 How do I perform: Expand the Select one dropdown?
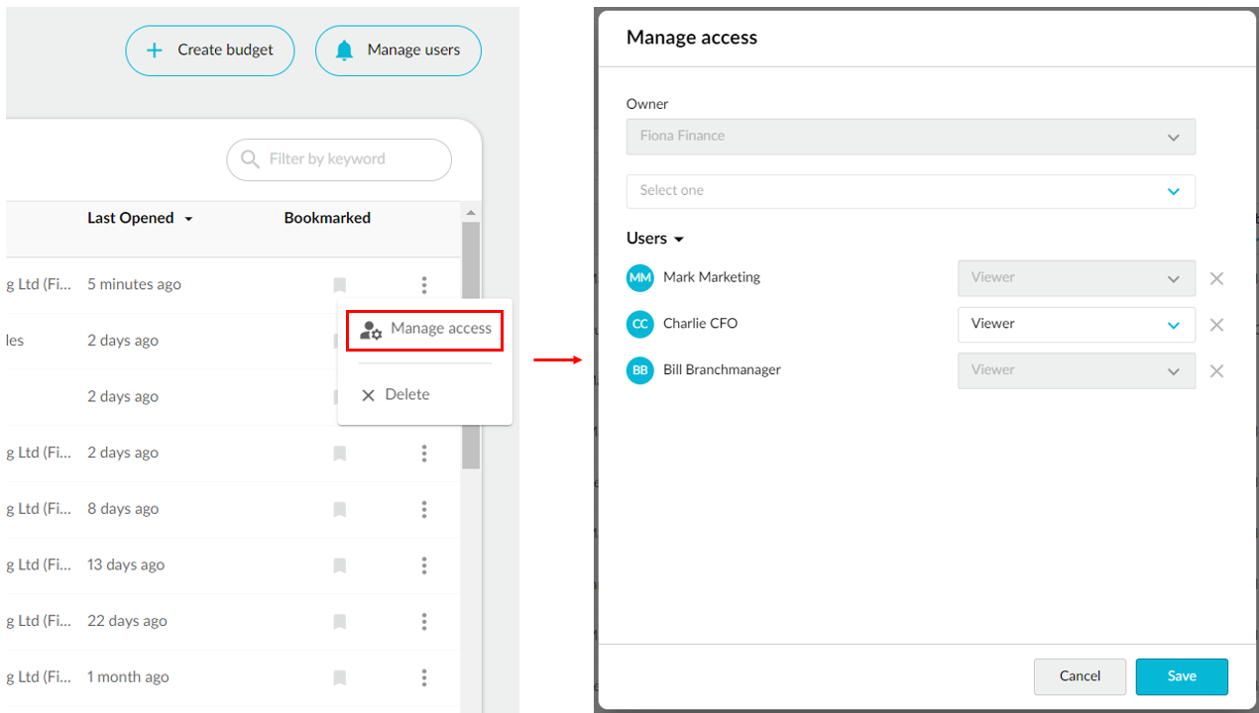click(x=910, y=191)
